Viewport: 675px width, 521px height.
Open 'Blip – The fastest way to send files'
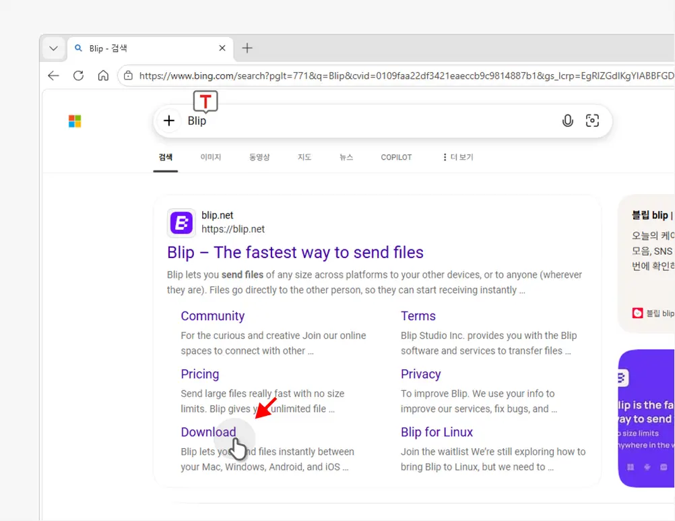pyautogui.click(x=295, y=253)
